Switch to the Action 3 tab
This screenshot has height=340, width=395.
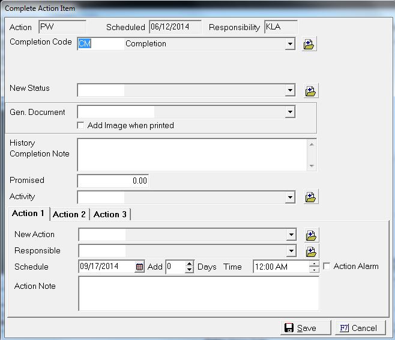coord(110,214)
